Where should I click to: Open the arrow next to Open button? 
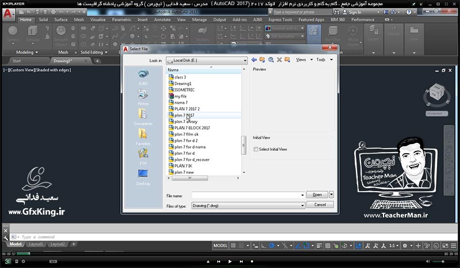[331, 195]
